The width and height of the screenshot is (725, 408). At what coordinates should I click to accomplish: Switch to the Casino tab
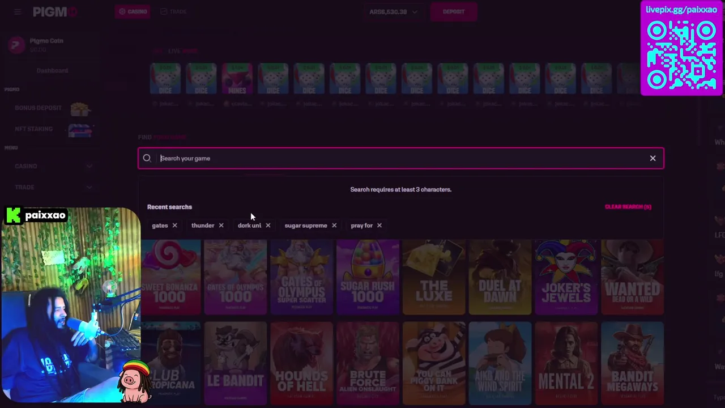[133, 11]
